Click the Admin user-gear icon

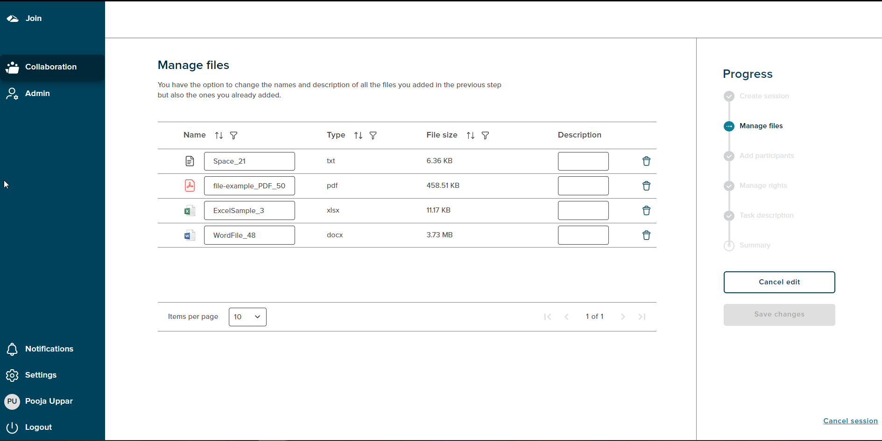[x=12, y=94]
